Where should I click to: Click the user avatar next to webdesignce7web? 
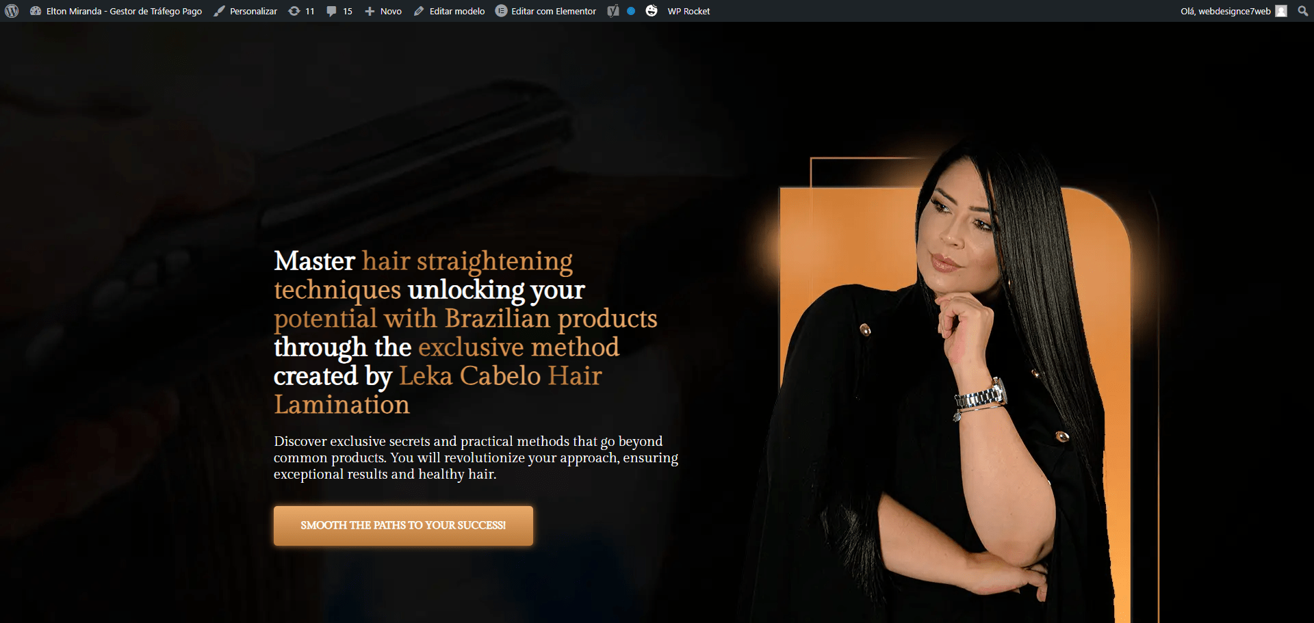pos(1281,11)
